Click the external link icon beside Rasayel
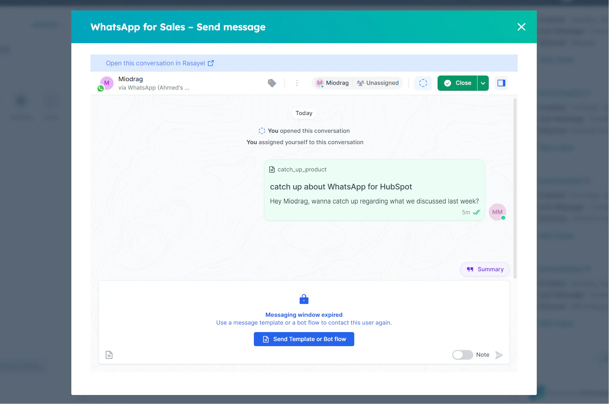This screenshot has height=404, width=609. 211,63
